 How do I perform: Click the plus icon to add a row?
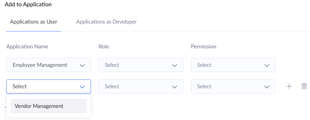[289, 86]
